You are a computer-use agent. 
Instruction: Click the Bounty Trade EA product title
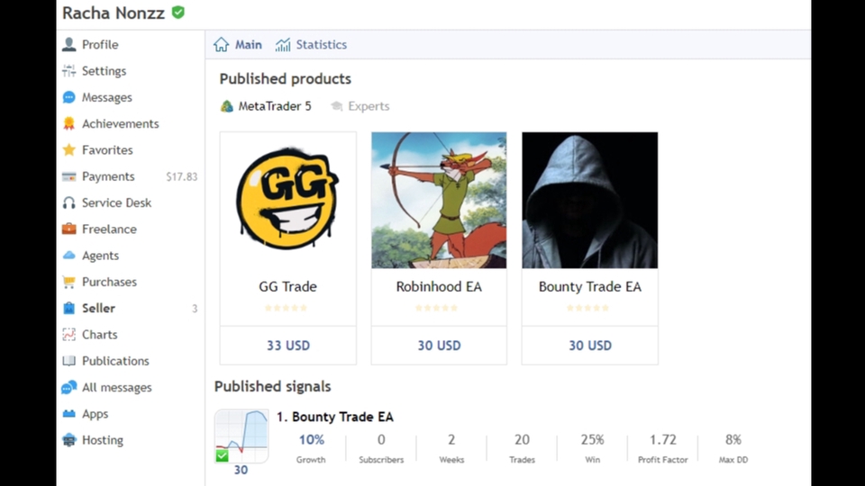(589, 286)
